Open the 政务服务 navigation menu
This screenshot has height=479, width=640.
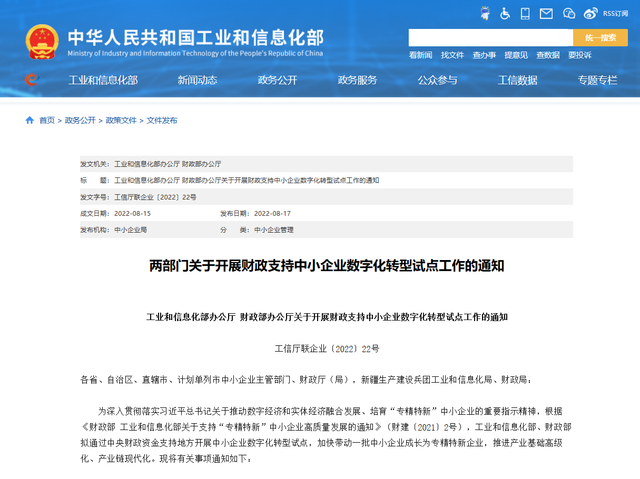[x=358, y=80]
